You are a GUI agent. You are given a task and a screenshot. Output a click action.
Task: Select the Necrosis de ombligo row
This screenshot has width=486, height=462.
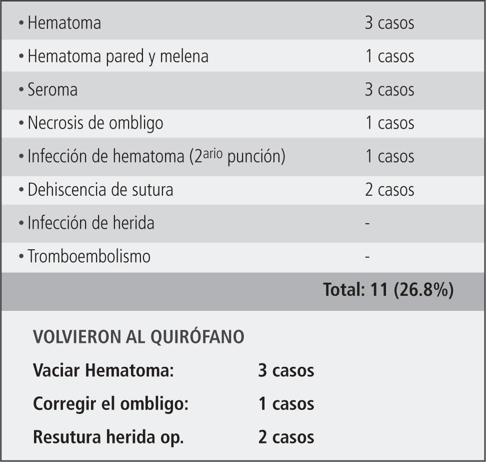pos(95,123)
